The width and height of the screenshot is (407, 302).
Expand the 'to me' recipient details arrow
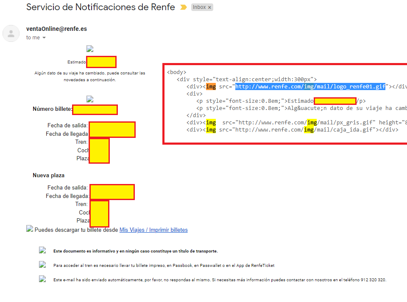(x=44, y=38)
